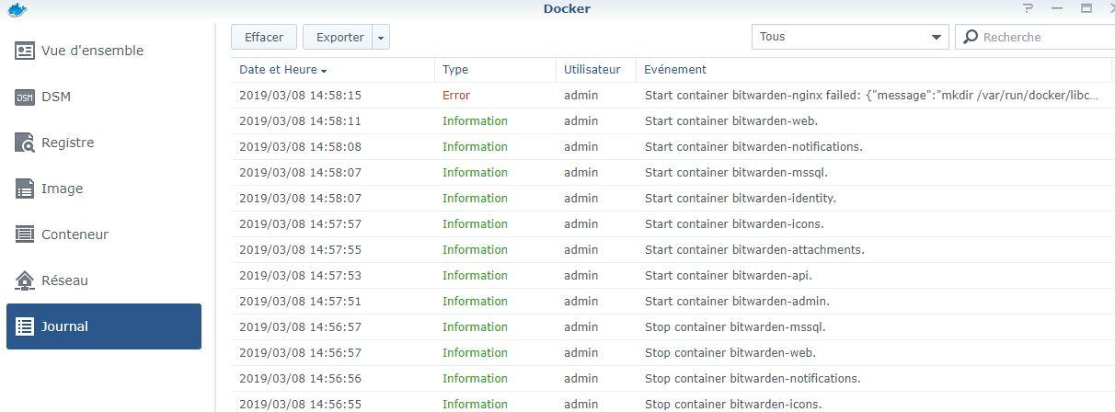This screenshot has width=1115, height=412.
Task: Click the Vue d'ensemble overview icon
Action: pyautogui.click(x=25, y=51)
